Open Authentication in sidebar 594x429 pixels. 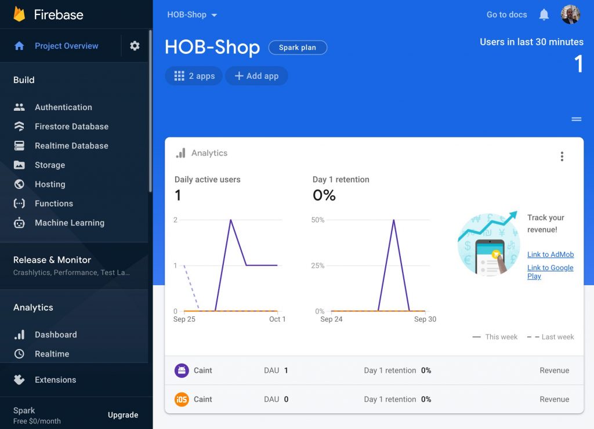63,107
